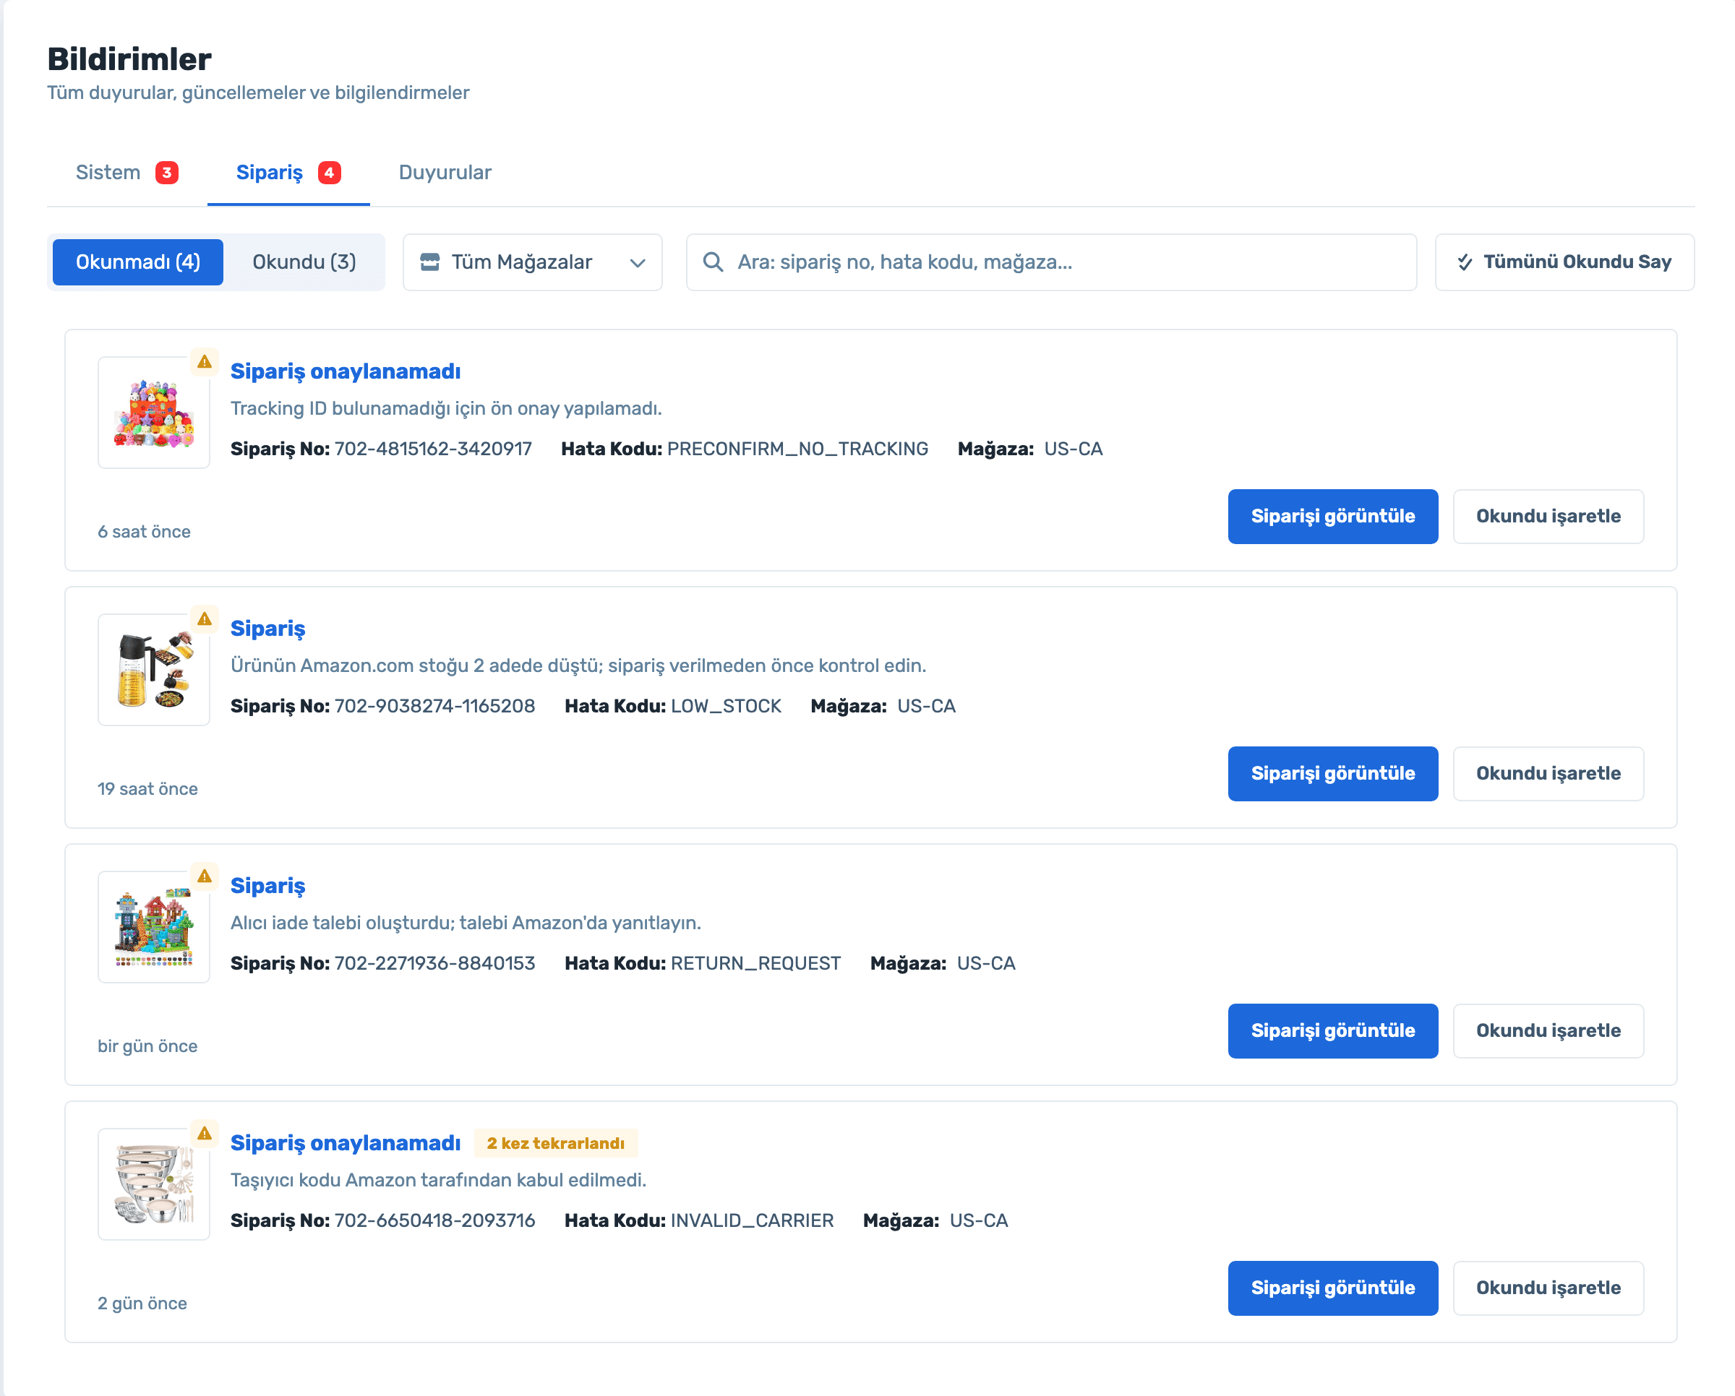Switch the filter to Okunmadı (4)

[137, 262]
